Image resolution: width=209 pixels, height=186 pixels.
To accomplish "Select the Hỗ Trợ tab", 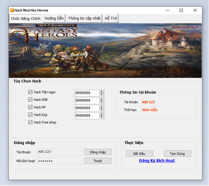I will click(x=111, y=18).
